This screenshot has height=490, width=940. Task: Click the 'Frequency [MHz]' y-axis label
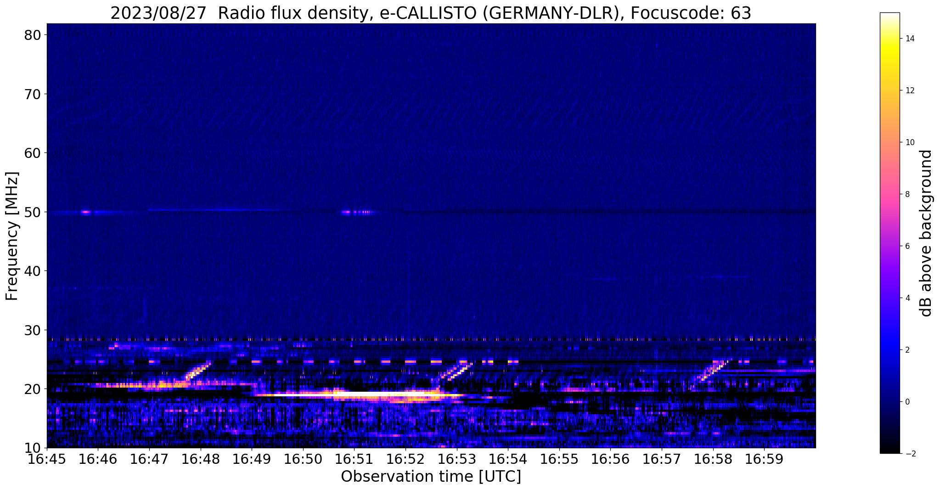[12, 236]
